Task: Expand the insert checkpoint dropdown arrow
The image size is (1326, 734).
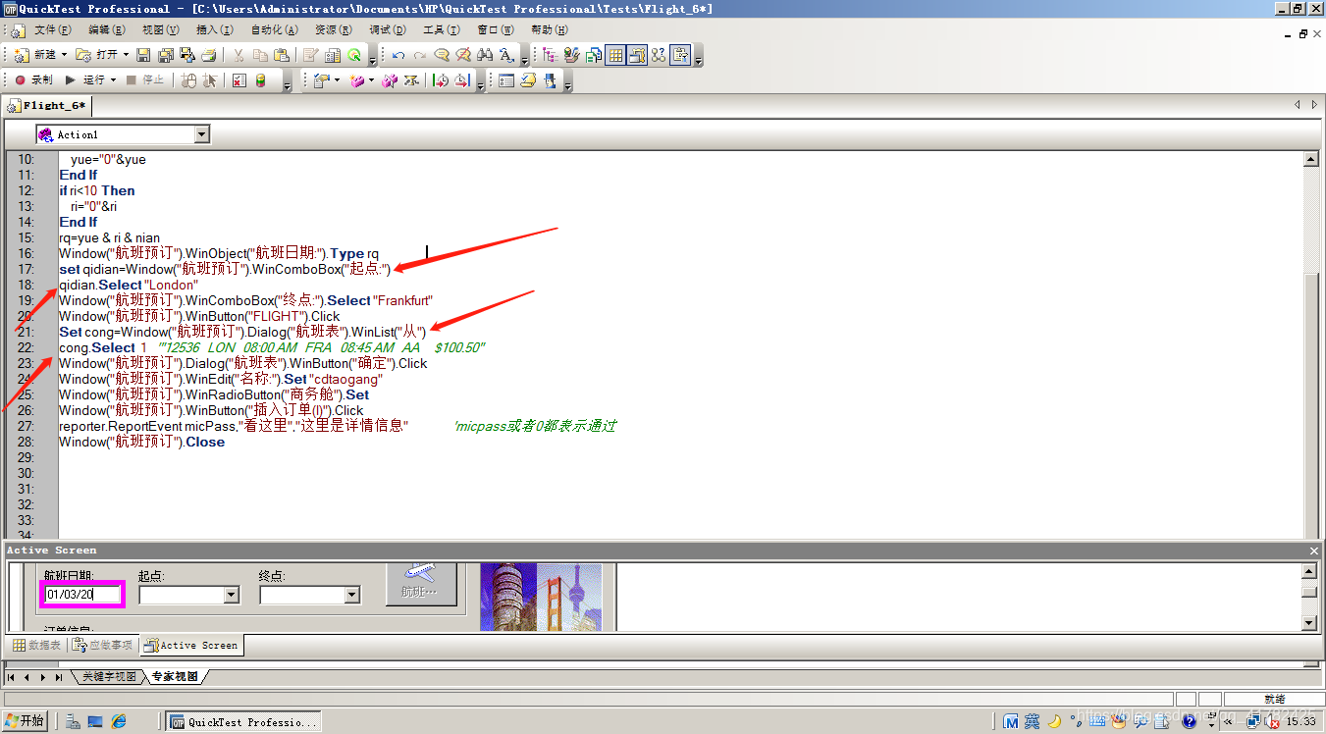Action: [337, 80]
